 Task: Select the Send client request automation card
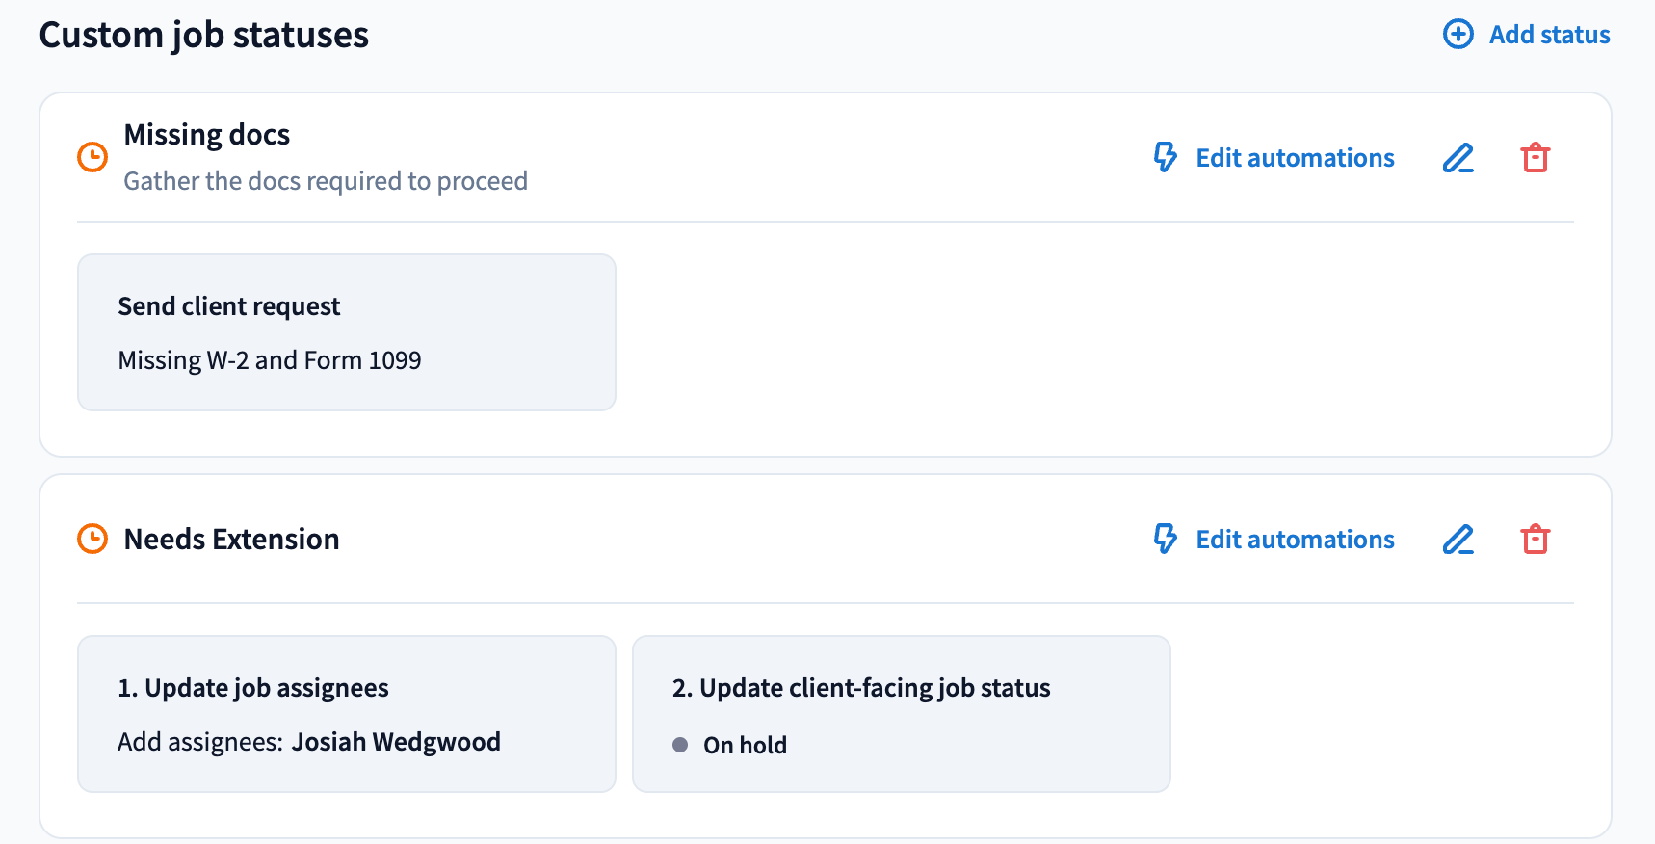point(347,332)
